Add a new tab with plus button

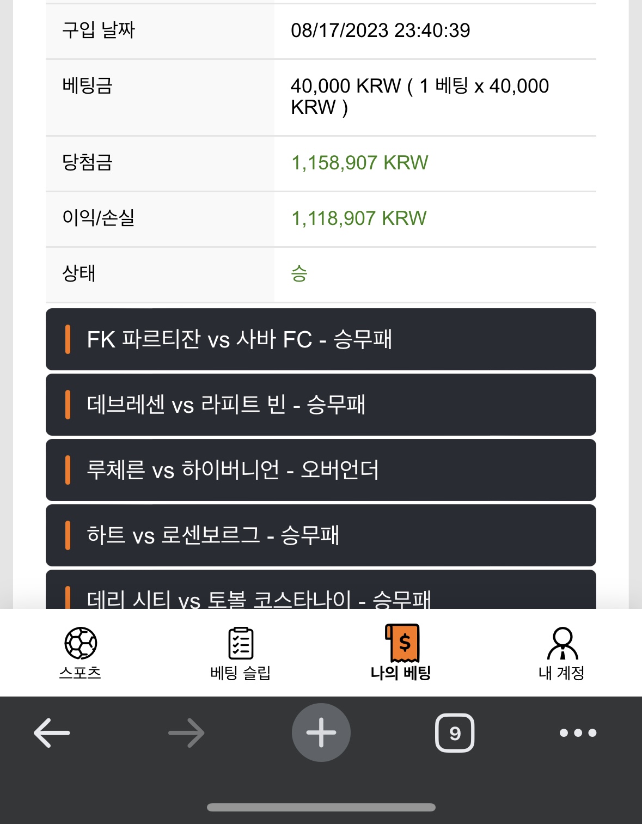[321, 733]
